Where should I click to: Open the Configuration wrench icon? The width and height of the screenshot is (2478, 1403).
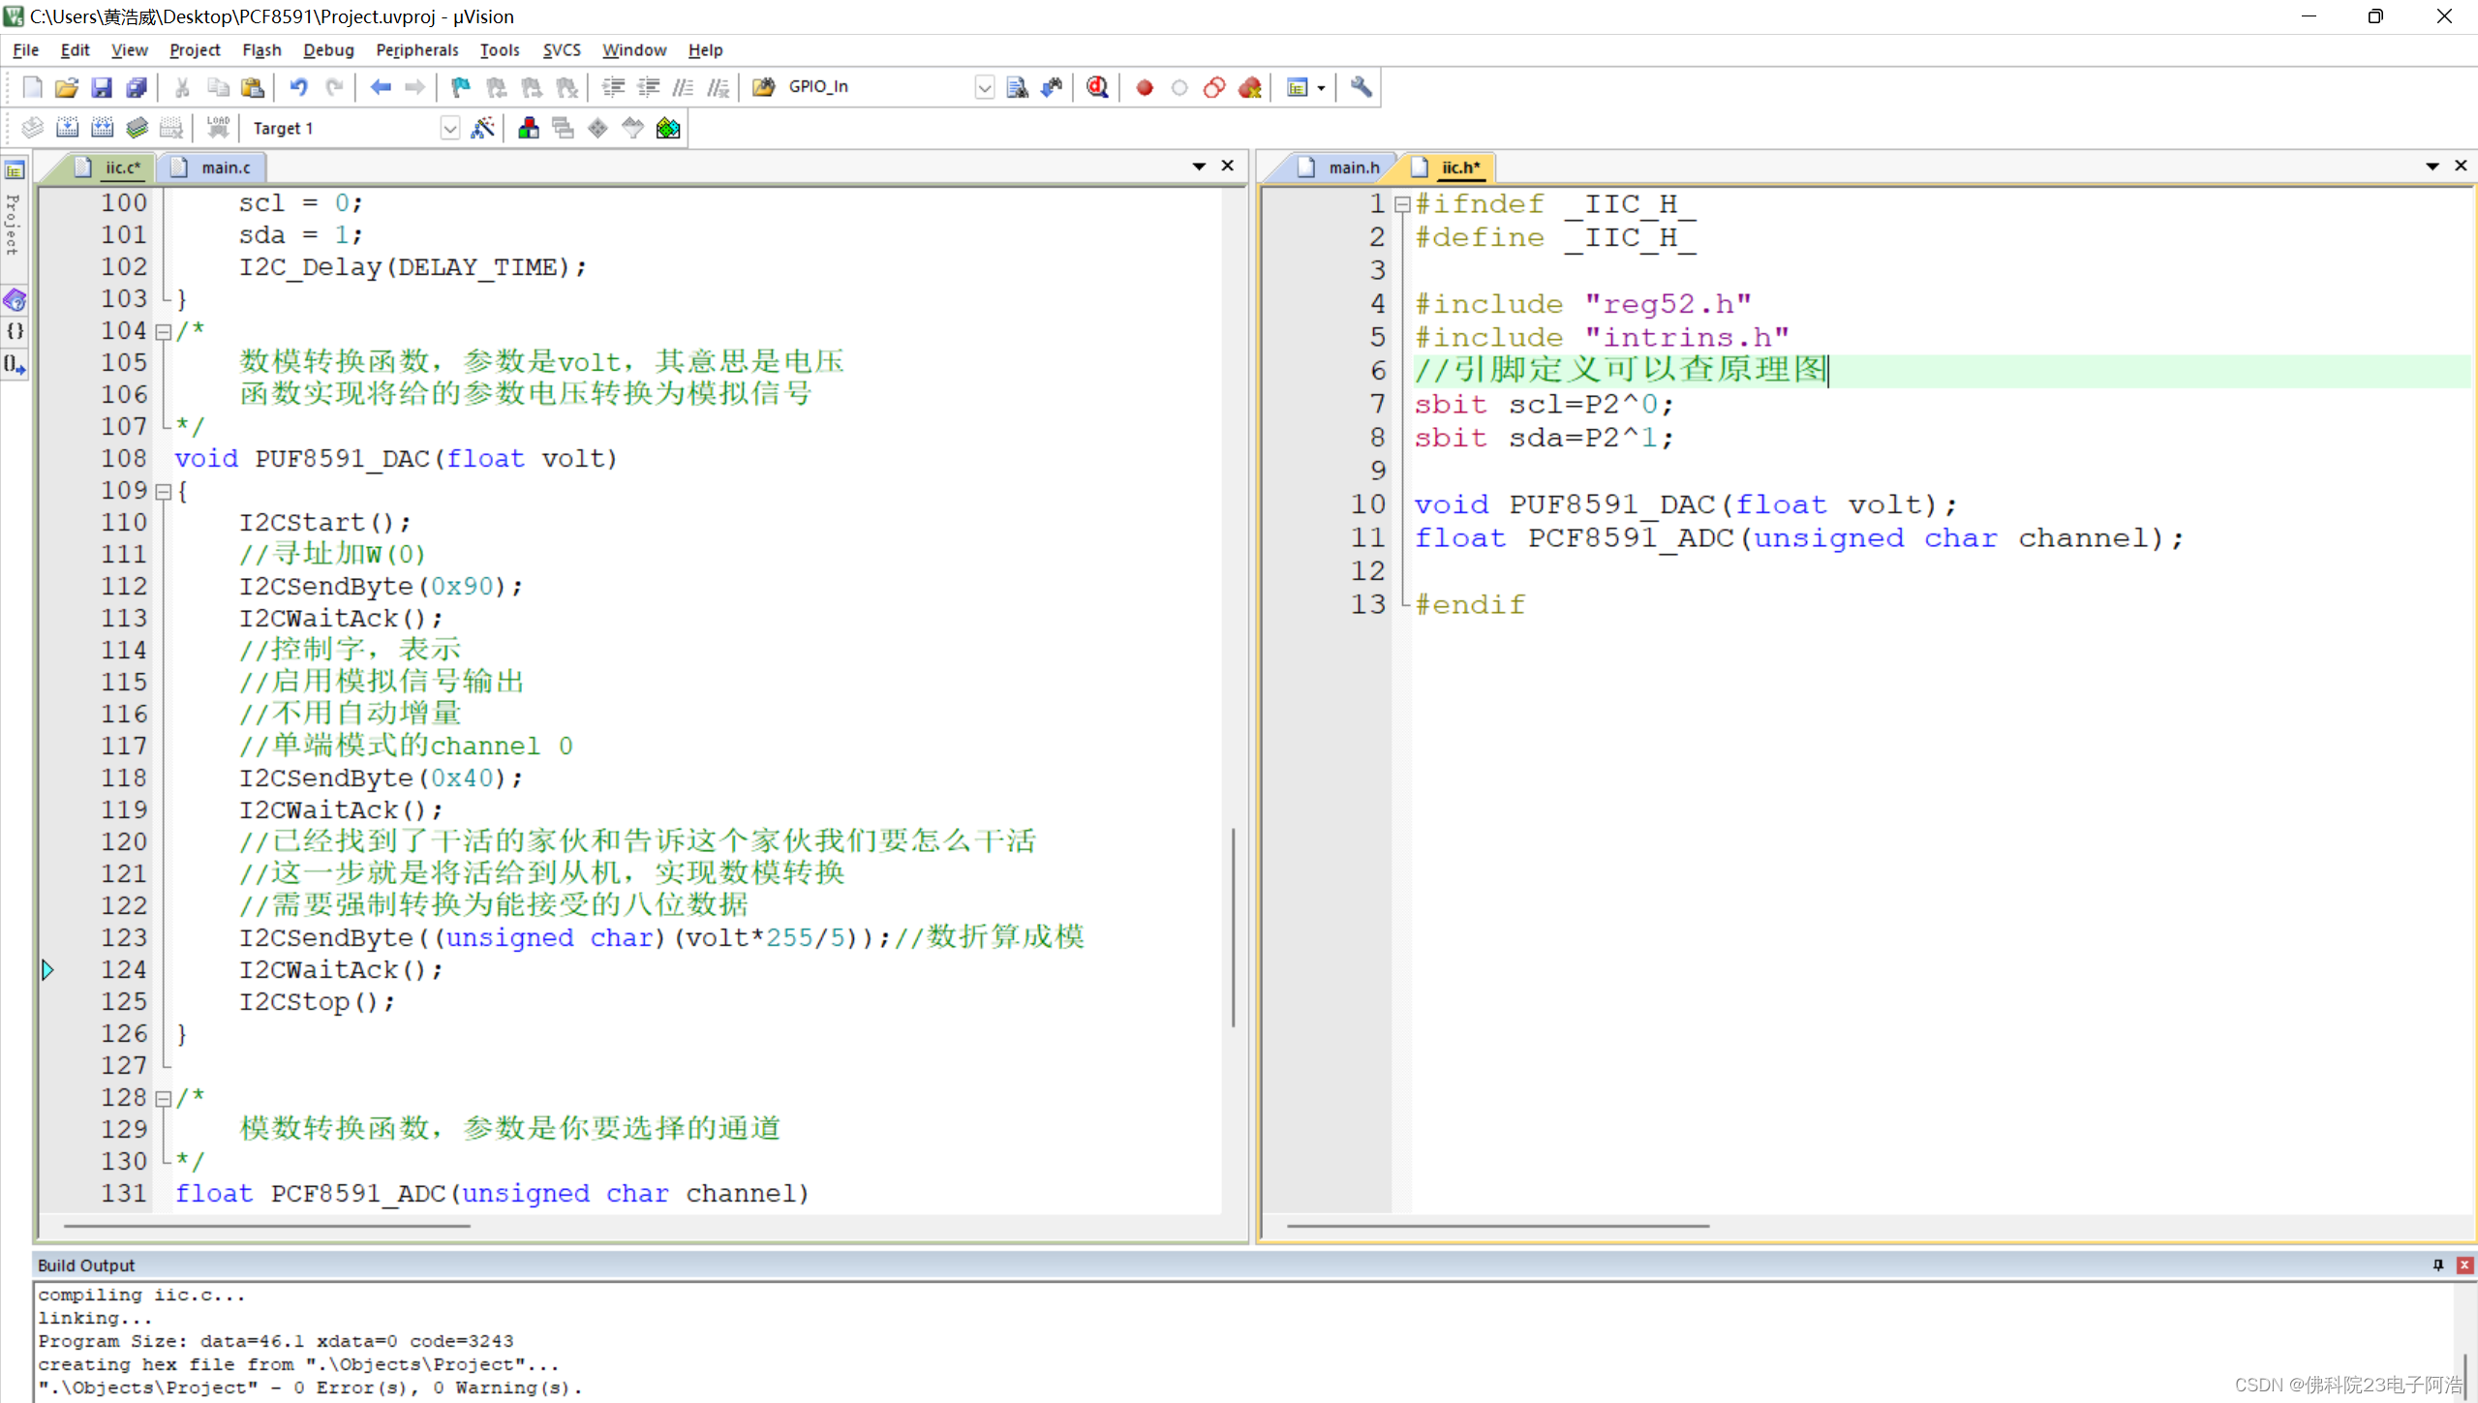click(x=1361, y=87)
